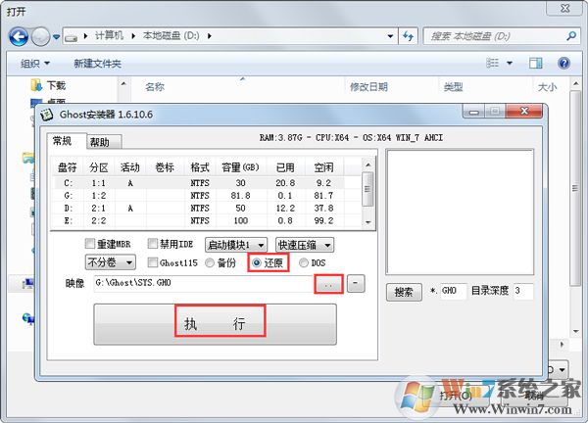Viewport: 588px width, 423px height.
Task: Click the Back navigation arrow
Action: coord(18,37)
